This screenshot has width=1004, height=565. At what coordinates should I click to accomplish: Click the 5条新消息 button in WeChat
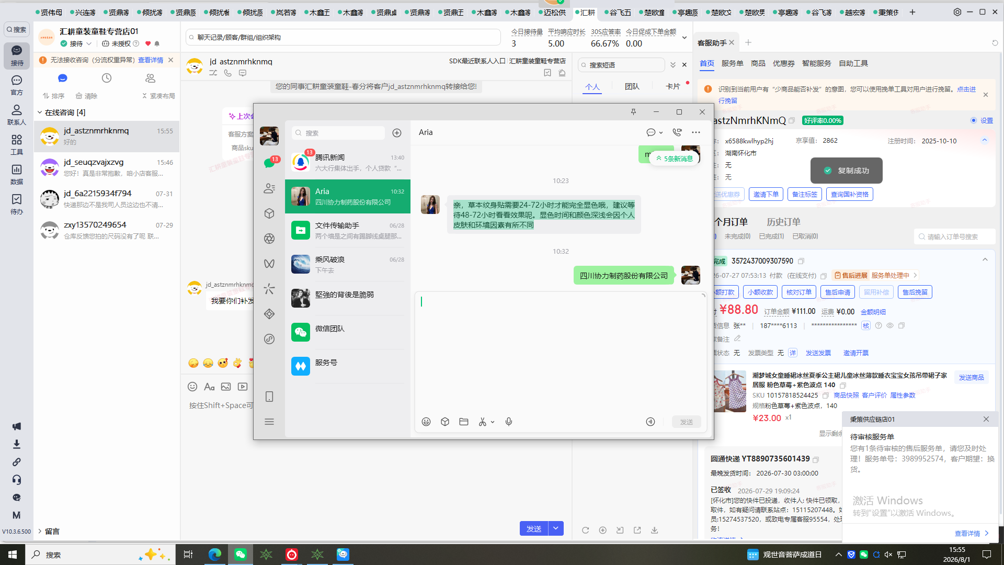coord(675,159)
